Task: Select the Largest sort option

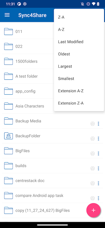Action: tap(79, 66)
